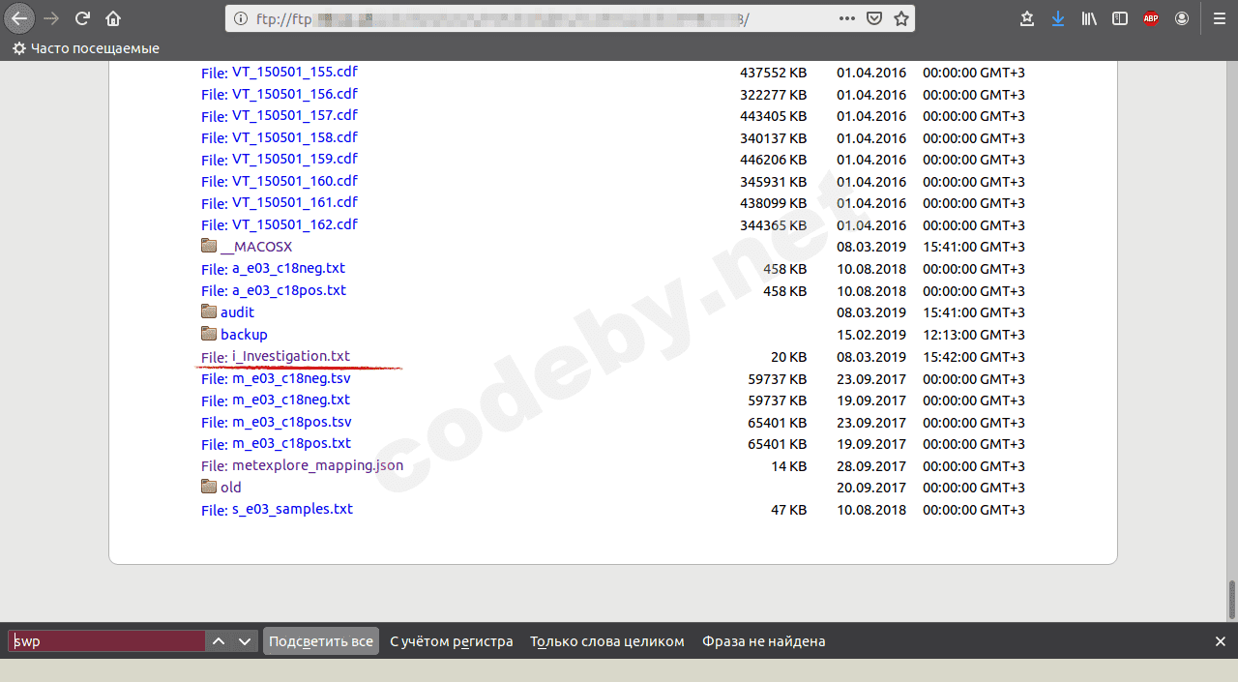Click the forward navigation arrow
1238x682 pixels.
(51, 17)
